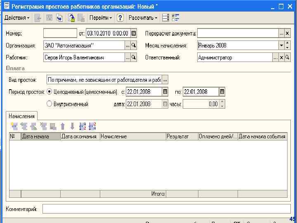The width and height of the screenshot is (297, 223).
Task: Open calendar for the 'дата' field
Action: click(165, 104)
